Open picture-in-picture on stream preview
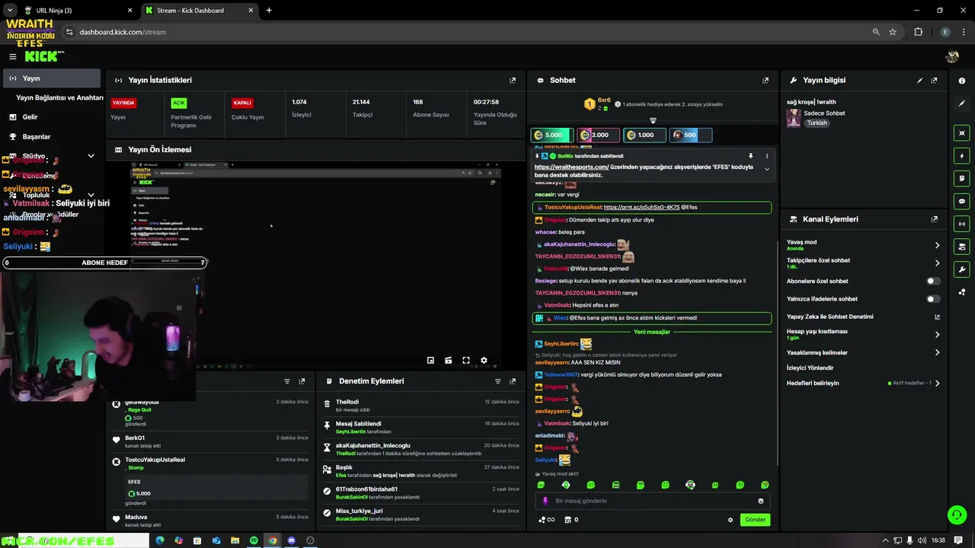The width and height of the screenshot is (975, 548). coord(430,360)
